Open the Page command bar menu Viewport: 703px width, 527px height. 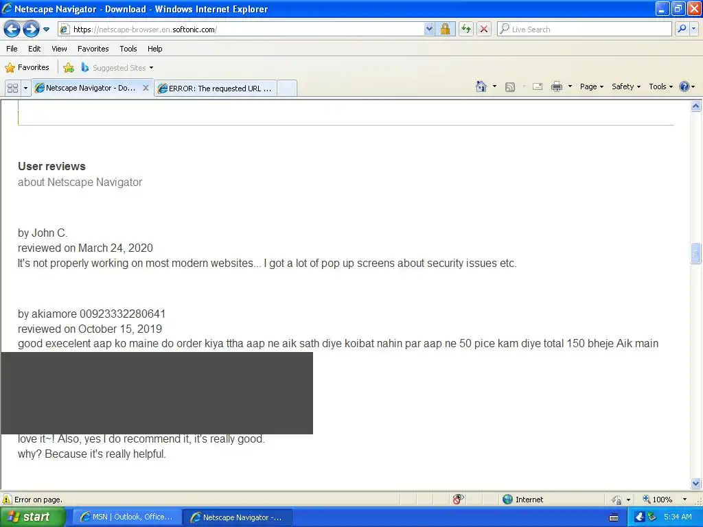591,86
